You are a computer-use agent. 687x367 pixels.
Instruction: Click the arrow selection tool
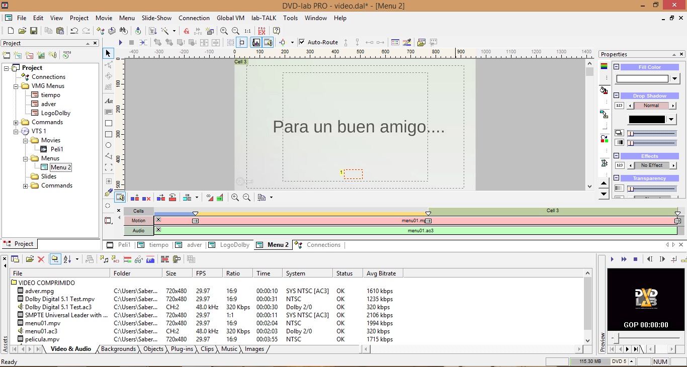pos(108,53)
